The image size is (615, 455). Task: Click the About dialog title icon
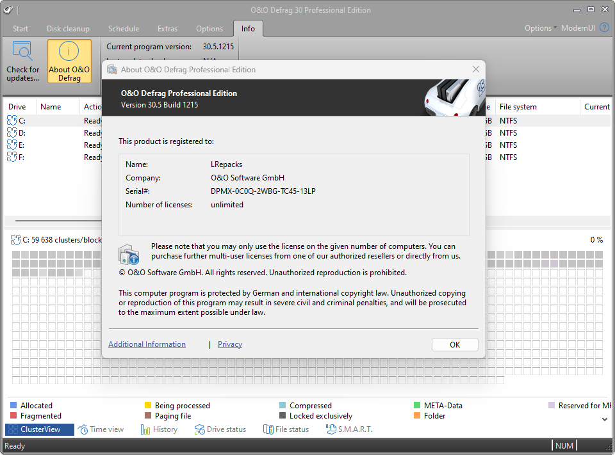[x=112, y=69]
